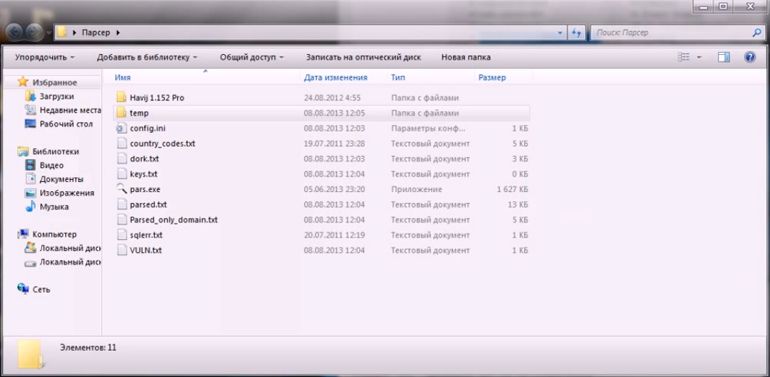Create a folder with Новая папка

click(x=466, y=57)
